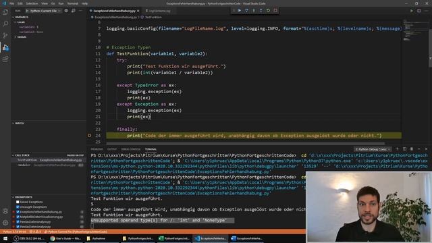Open the Terminal menu
This screenshot has width=432, height=243.
[73, 3]
